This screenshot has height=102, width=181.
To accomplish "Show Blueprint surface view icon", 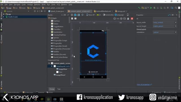I will tap(75, 15).
